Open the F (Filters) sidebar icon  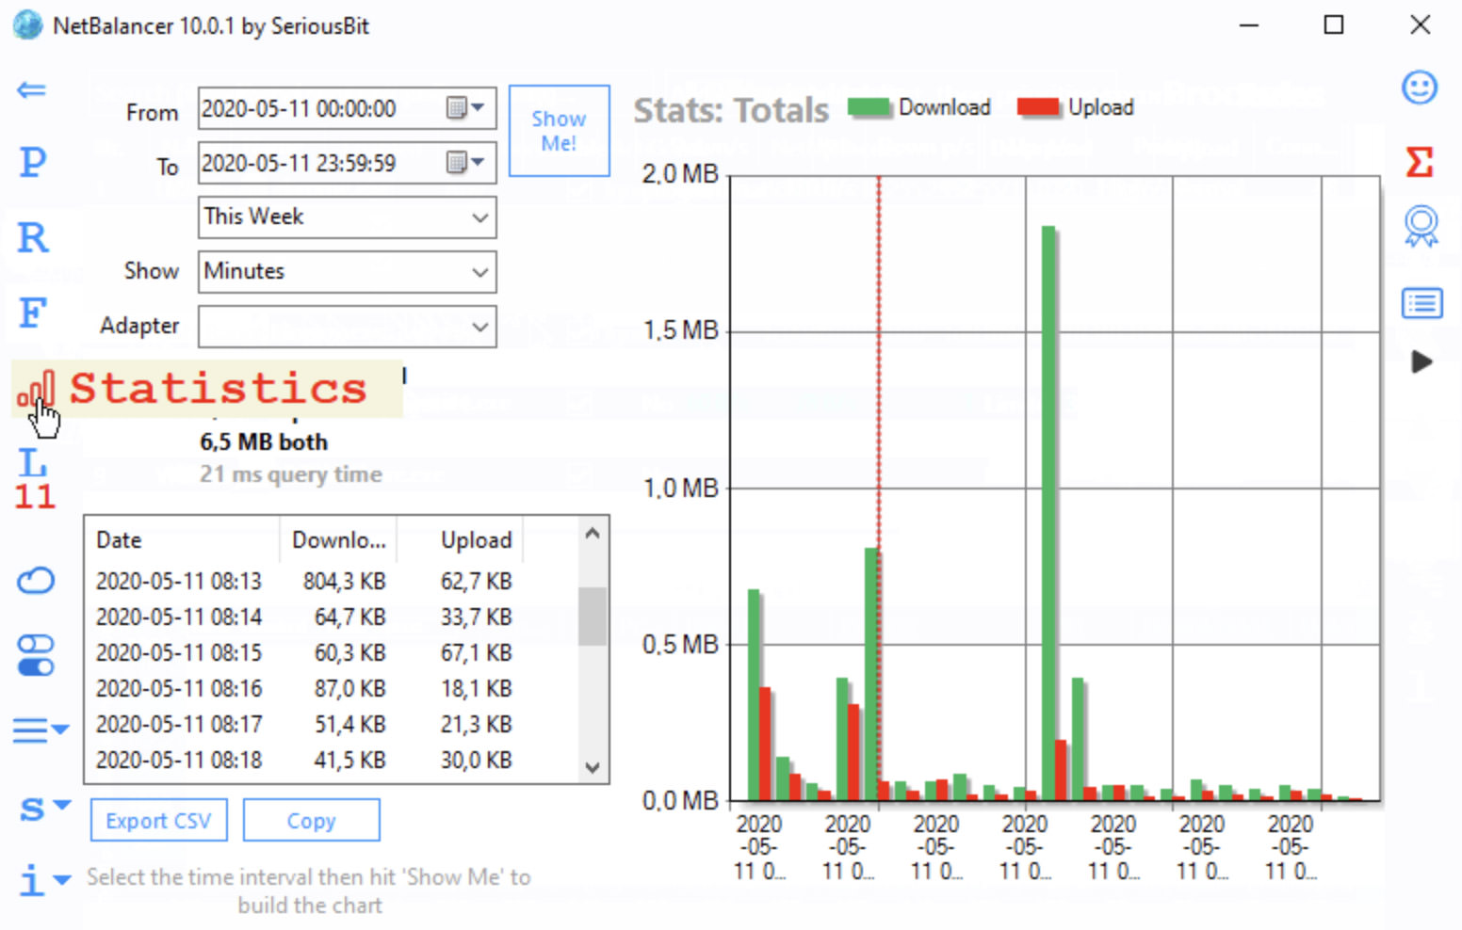click(x=32, y=313)
